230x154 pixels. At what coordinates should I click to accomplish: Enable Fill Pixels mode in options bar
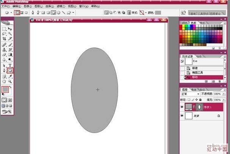[26, 13]
